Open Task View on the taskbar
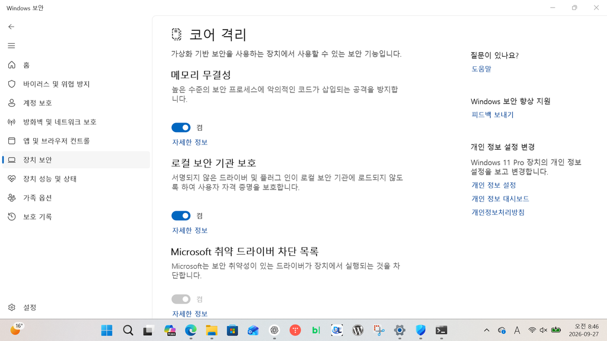 [148, 330]
